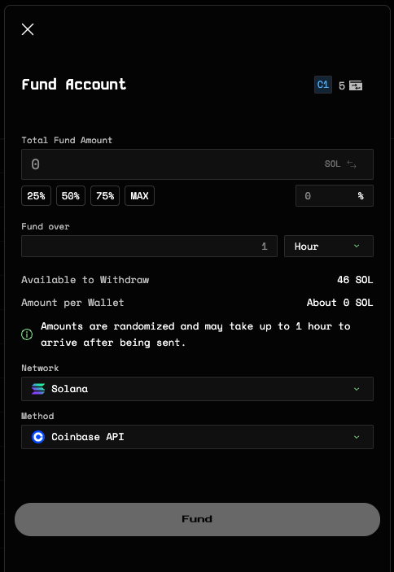Toggle the SOL currency swap arrows
The width and height of the screenshot is (394, 572).
352,164
